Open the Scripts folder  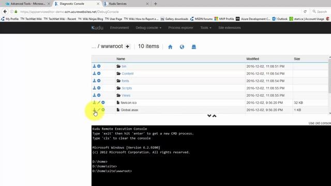[x=127, y=88]
